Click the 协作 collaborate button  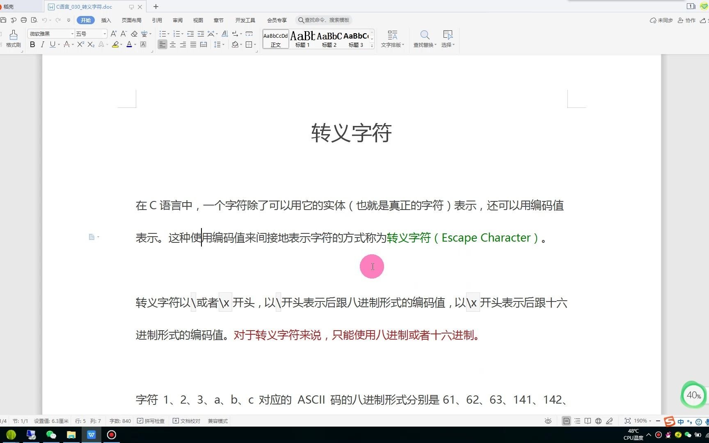click(x=686, y=20)
